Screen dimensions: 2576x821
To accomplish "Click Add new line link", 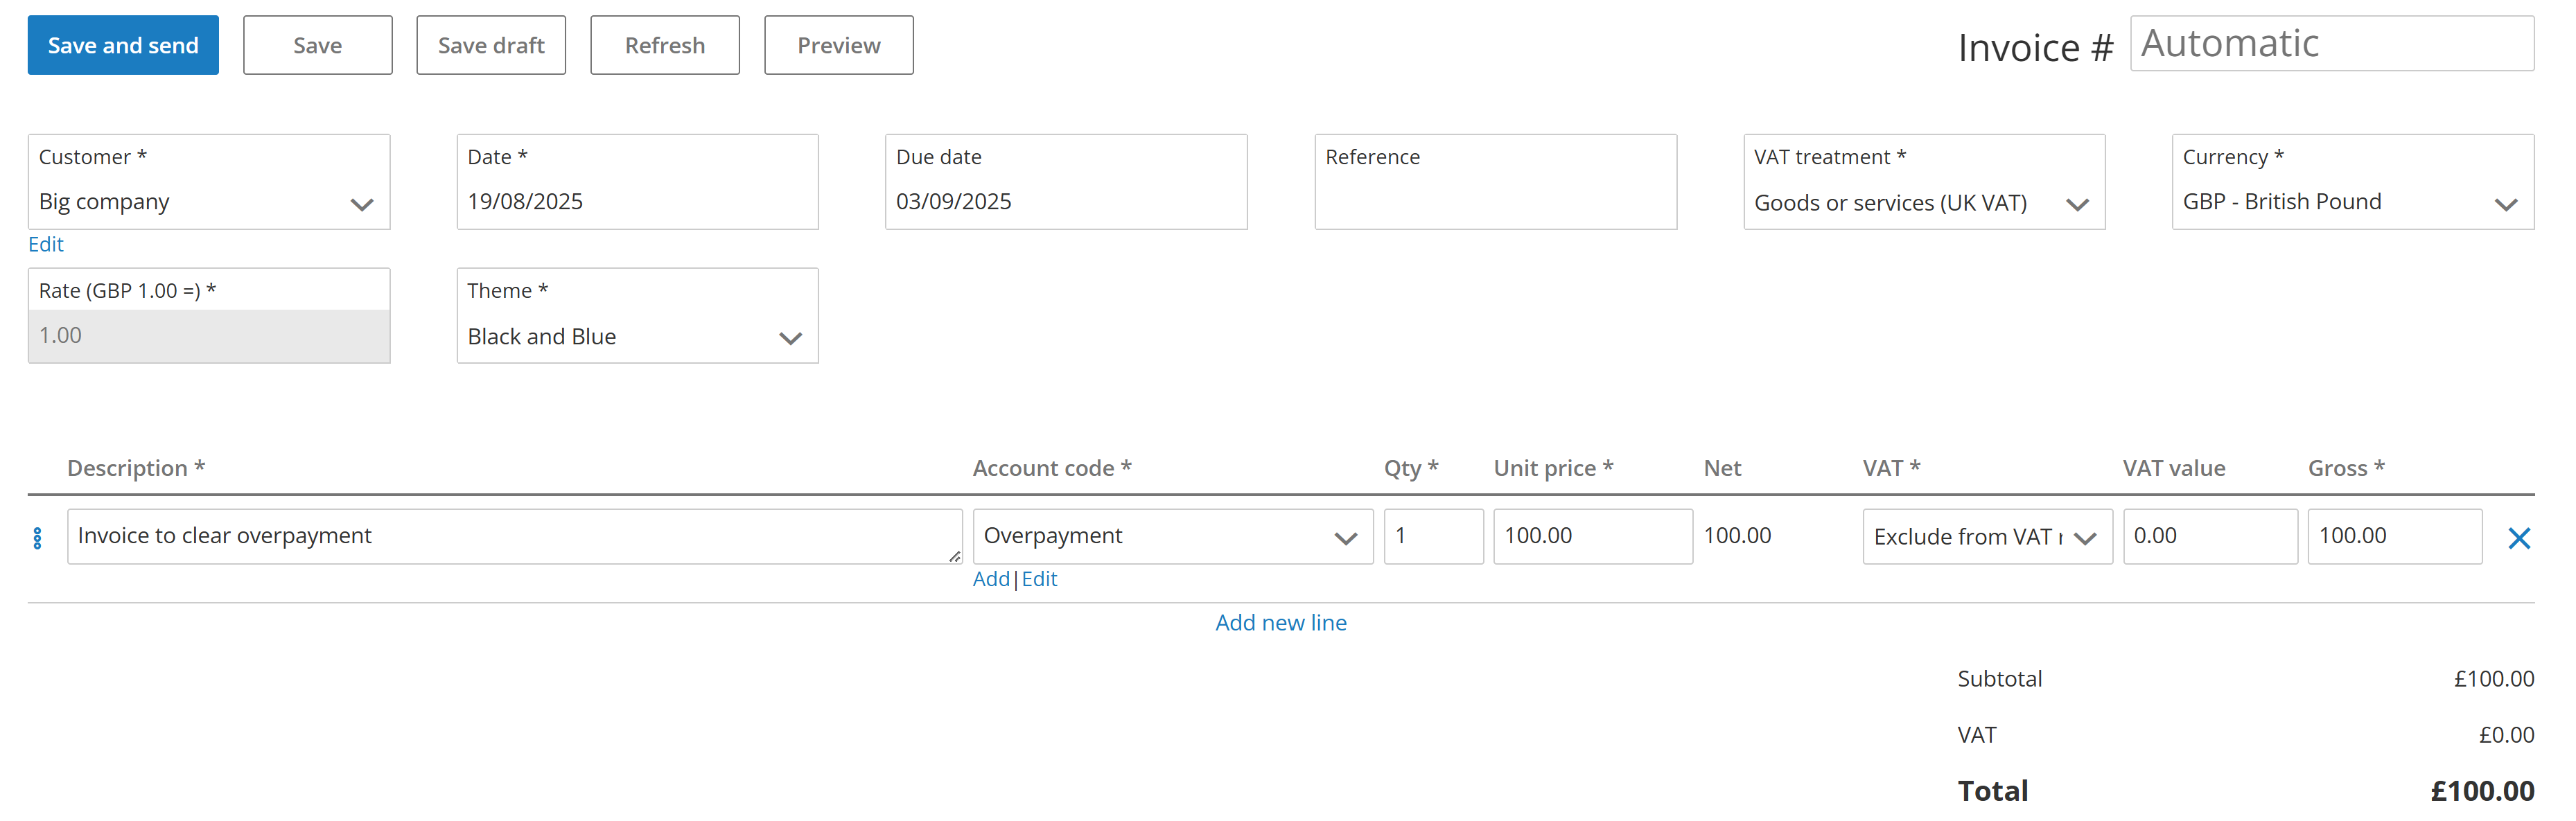I will click(x=1280, y=622).
